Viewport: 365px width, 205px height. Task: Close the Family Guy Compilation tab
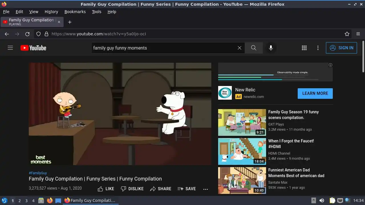59,22
